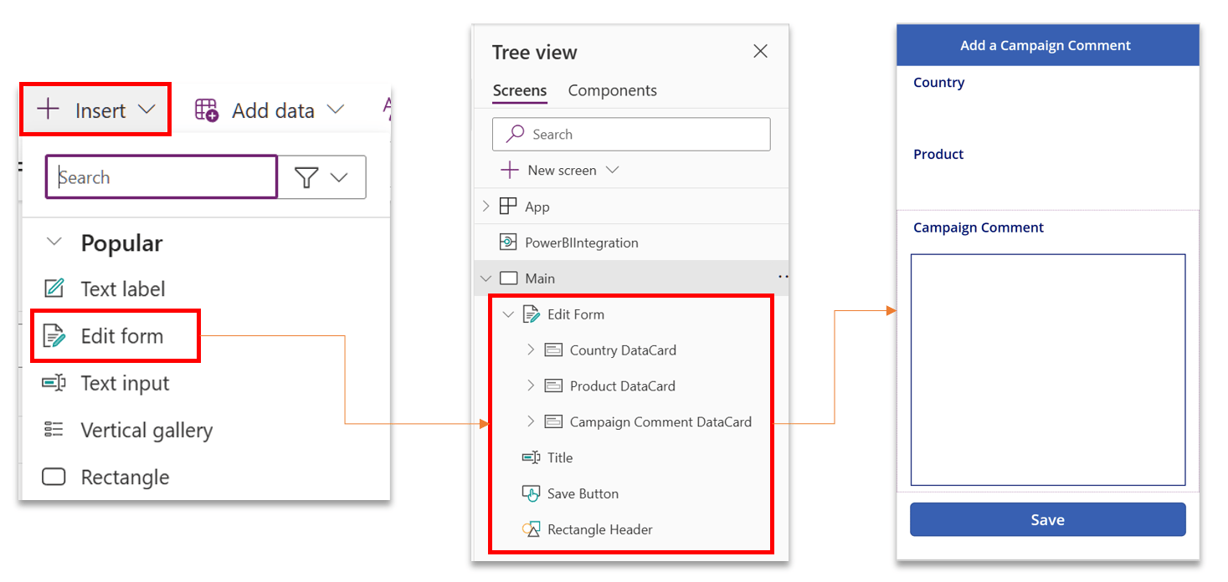Switch to the Components tab
Screen dimensions: 1228x582
pos(612,90)
